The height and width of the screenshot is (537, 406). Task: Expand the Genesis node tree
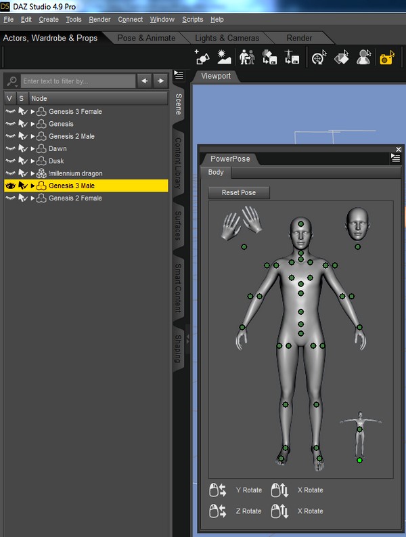click(x=32, y=124)
